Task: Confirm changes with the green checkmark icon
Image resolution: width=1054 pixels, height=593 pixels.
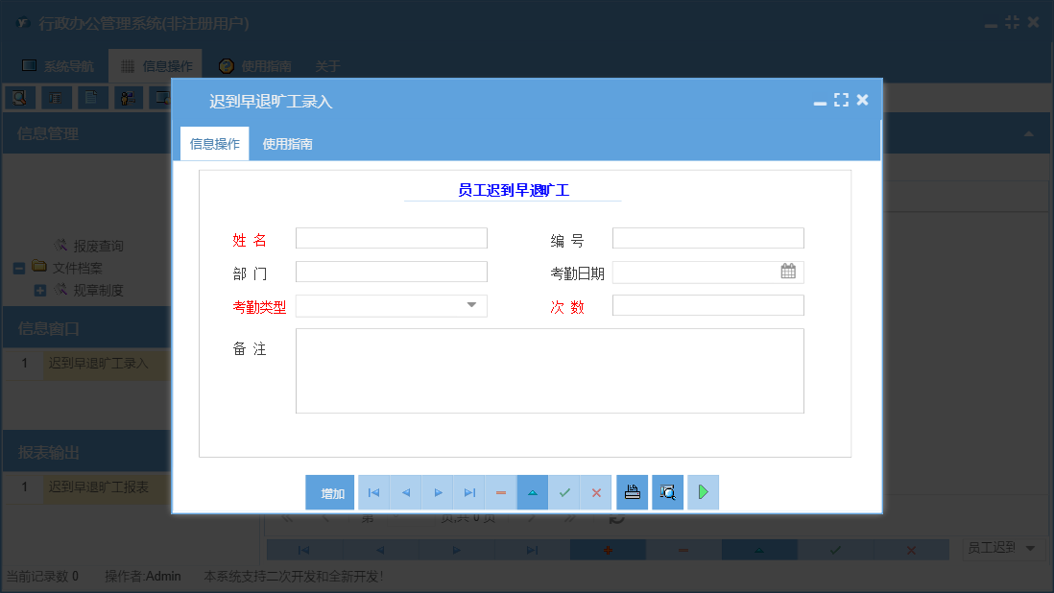Action: [564, 492]
